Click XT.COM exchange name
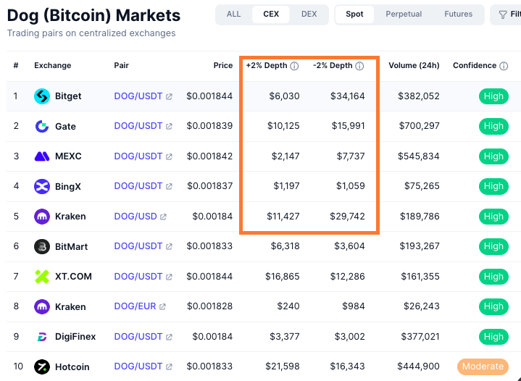Image resolution: width=521 pixels, height=381 pixels. click(73, 277)
